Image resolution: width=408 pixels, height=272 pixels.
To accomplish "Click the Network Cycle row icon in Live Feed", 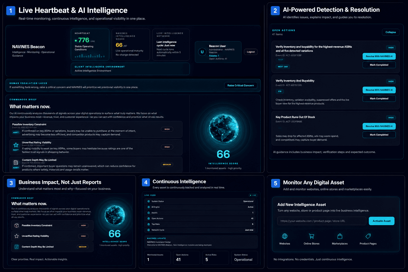I will click(148, 230).
